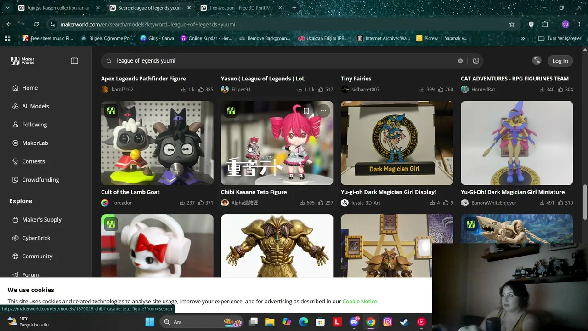
Task: Collapse the MakerWorld sidebar
Action: pyautogui.click(x=74, y=61)
